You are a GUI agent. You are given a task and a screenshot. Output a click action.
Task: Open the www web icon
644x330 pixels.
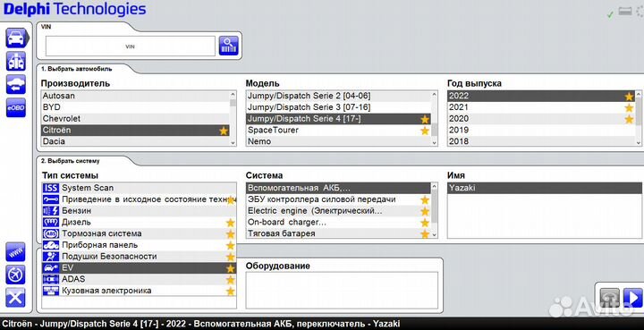pos(15,252)
